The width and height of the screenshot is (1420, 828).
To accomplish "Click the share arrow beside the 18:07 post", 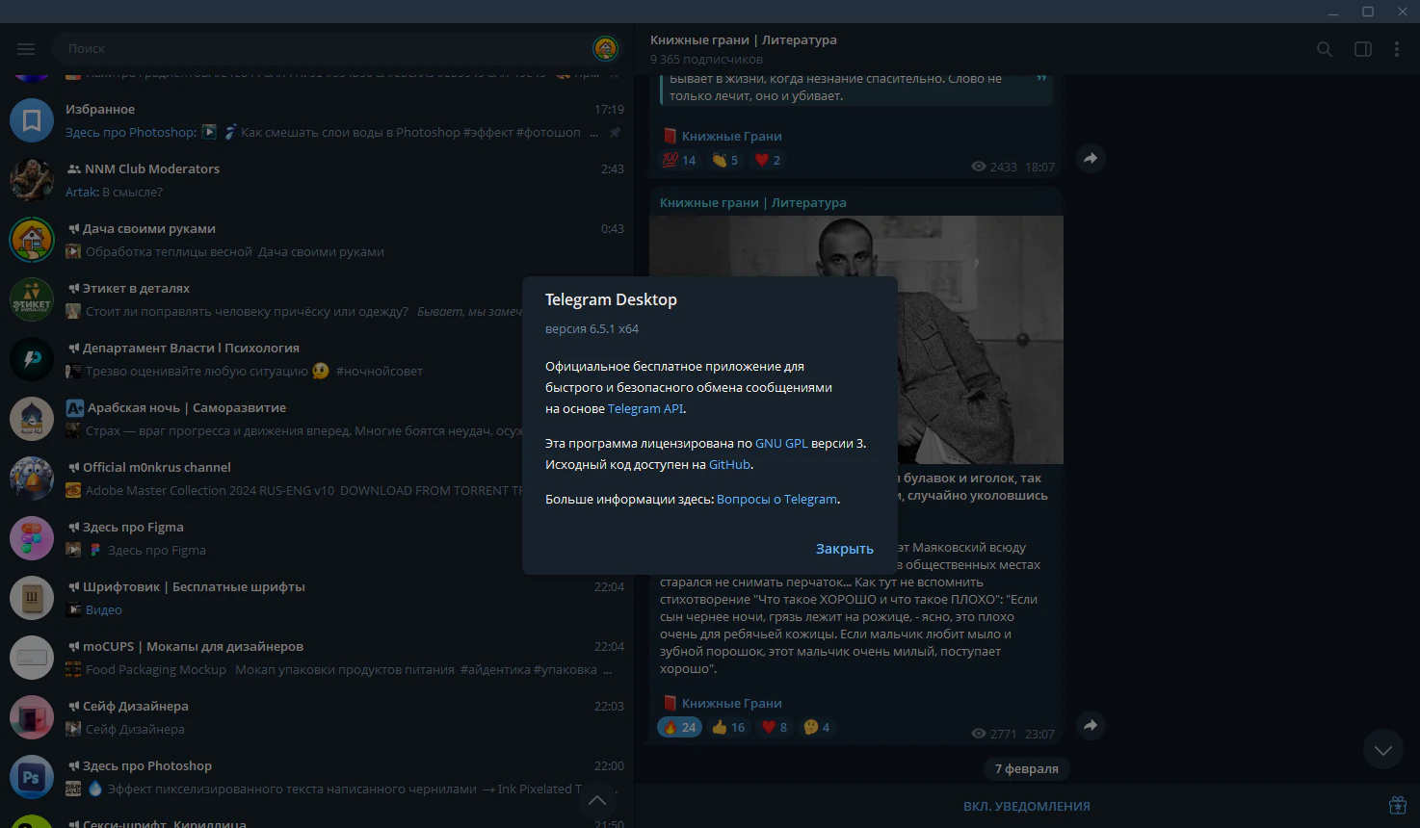I will [x=1090, y=159].
